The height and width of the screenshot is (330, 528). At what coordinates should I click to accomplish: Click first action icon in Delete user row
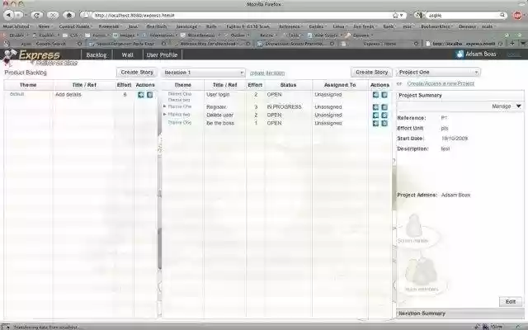[x=376, y=115]
